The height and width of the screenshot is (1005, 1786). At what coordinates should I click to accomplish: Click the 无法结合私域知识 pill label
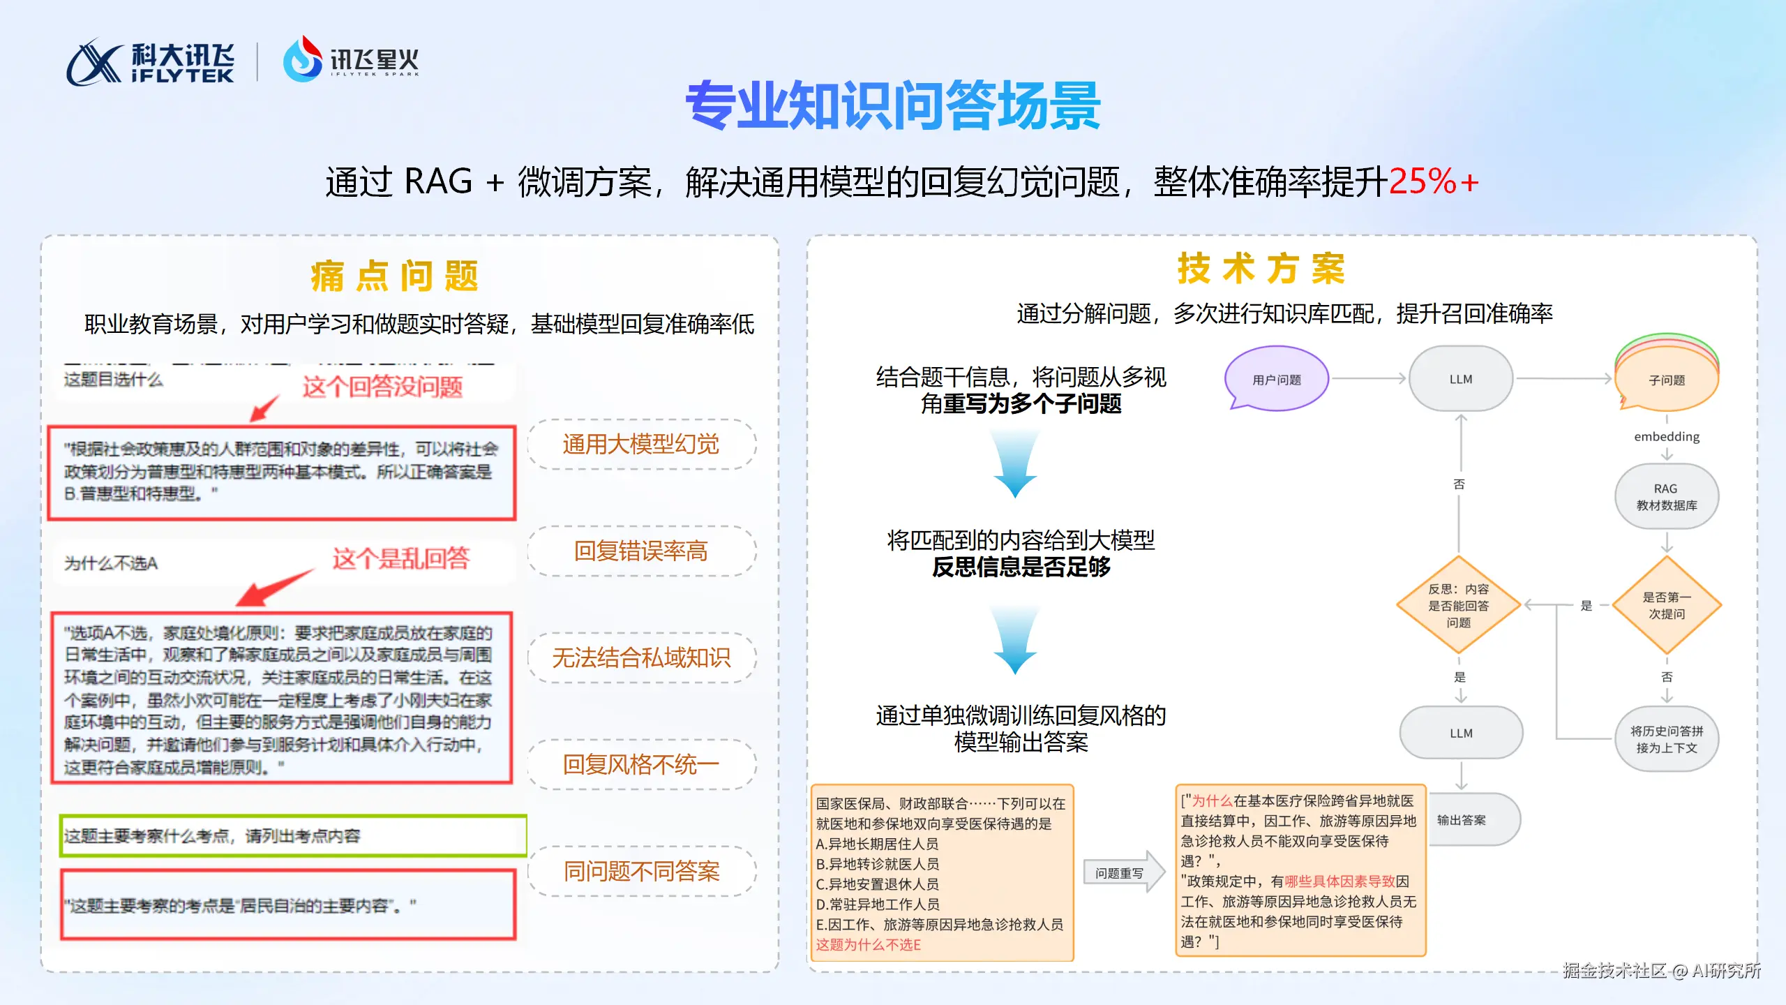[641, 658]
